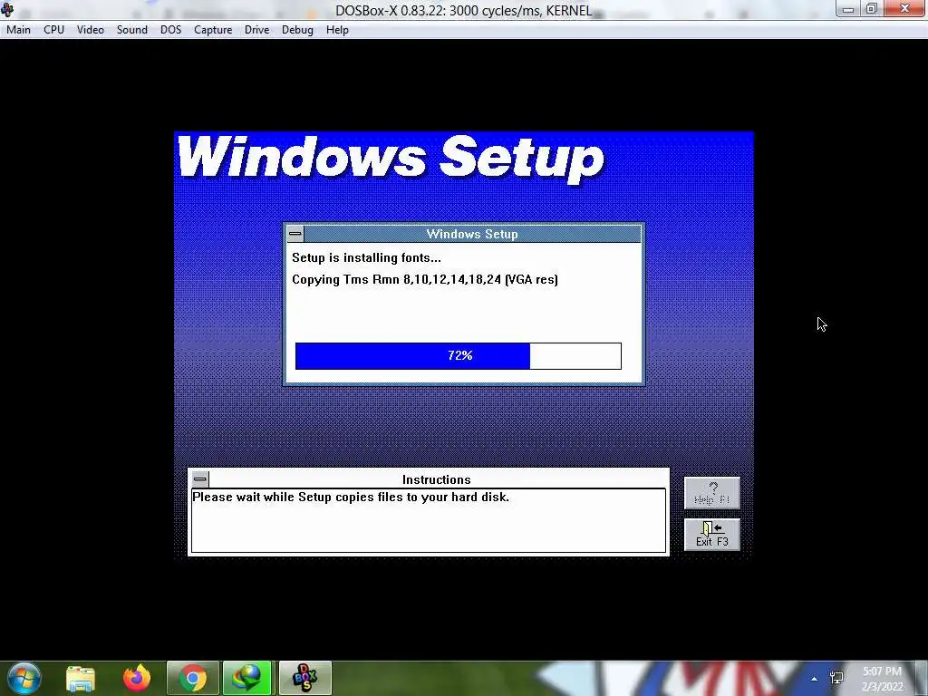Open the CPU menu
Image resolution: width=928 pixels, height=696 pixels.
pos(53,30)
